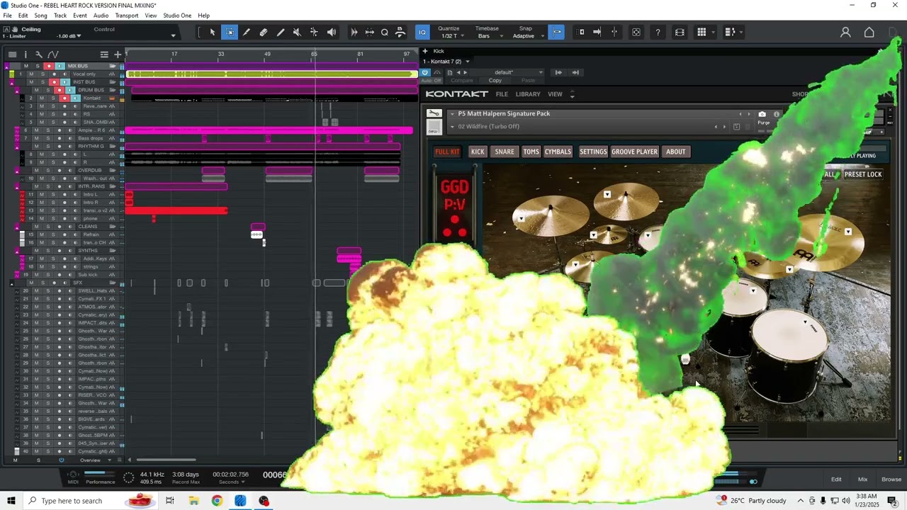Open the track inspector info icon
The image size is (907, 510).
(x=26, y=55)
